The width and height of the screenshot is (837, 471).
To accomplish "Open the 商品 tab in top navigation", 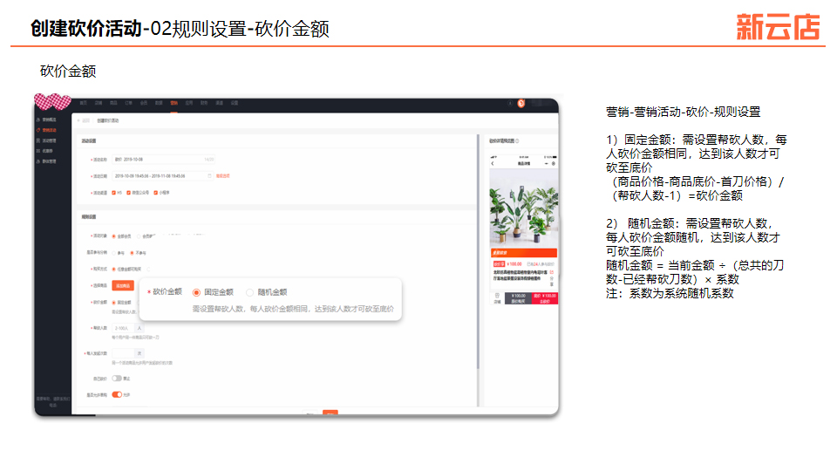I will coord(113,103).
